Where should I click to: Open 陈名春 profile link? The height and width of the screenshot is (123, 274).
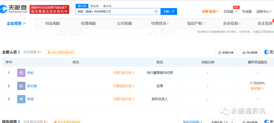[32, 86]
